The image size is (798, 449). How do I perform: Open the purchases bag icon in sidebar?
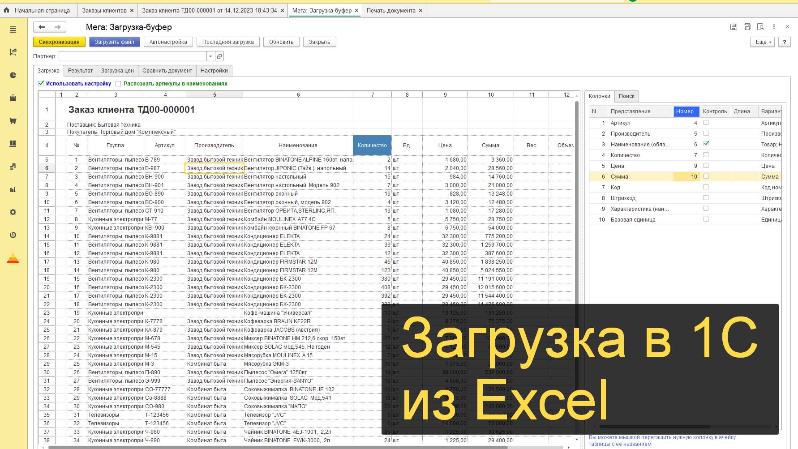point(13,98)
